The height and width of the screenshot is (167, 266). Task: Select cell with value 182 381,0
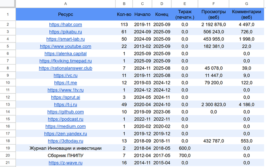coord(214,46)
